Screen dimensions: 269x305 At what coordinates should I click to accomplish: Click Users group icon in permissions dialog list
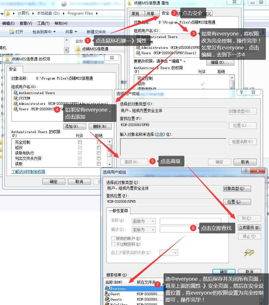pos(16,109)
